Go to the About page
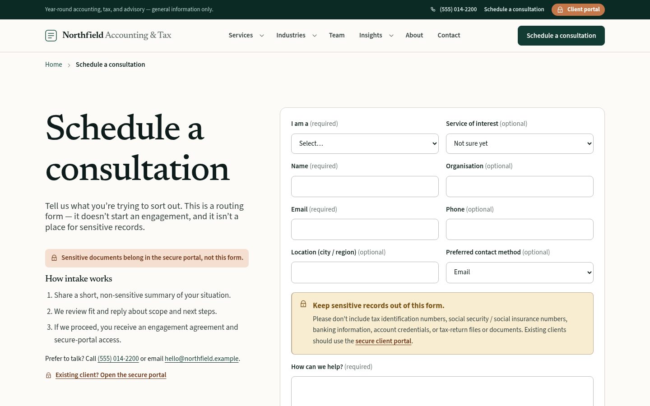 coord(414,35)
